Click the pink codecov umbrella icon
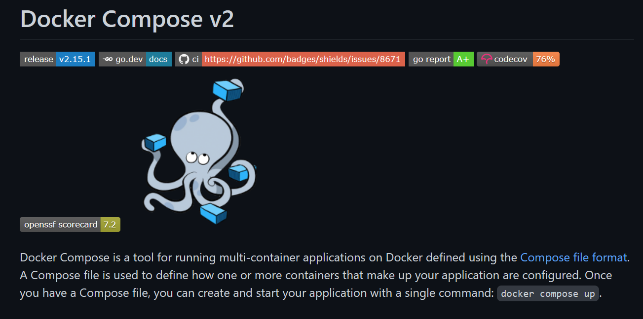643x319 pixels. [487, 59]
